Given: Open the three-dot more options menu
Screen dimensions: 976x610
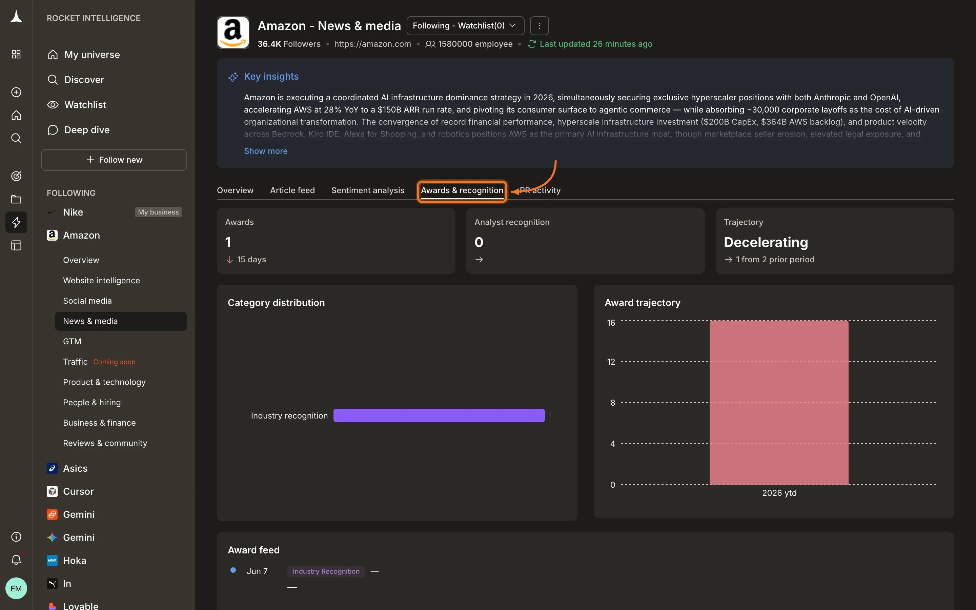Looking at the screenshot, I should click(x=539, y=26).
